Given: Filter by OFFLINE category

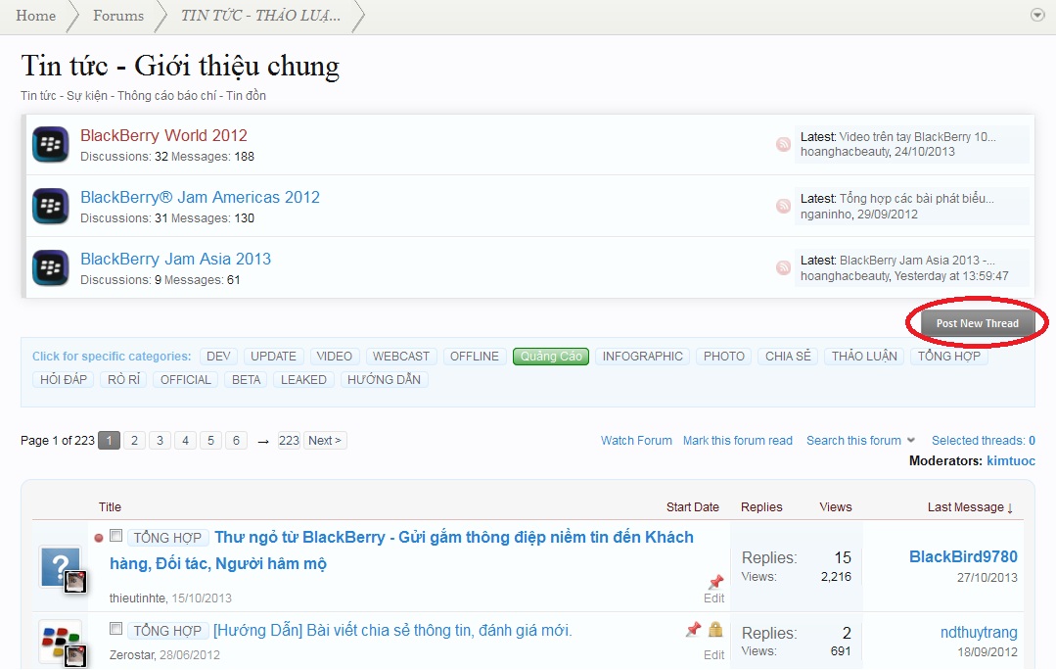Looking at the screenshot, I should tap(474, 356).
